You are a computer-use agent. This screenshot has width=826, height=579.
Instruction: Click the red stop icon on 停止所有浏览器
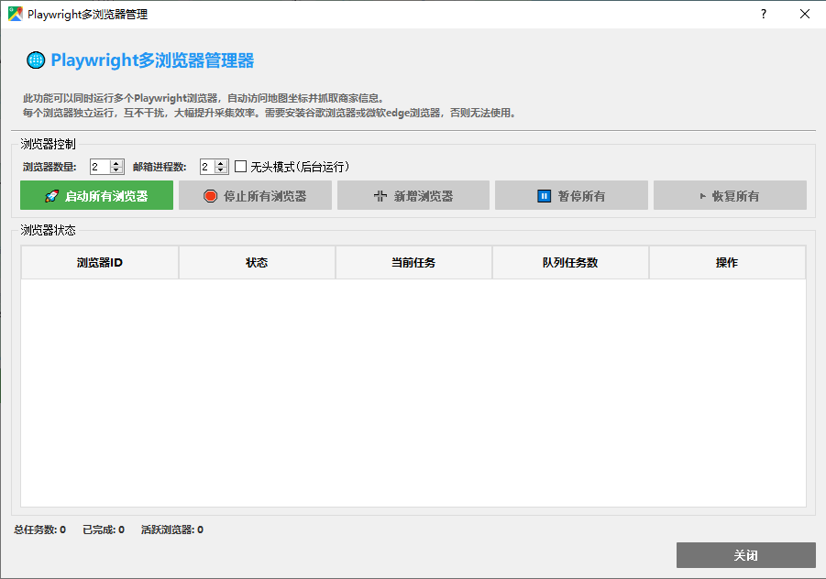click(210, 196)
